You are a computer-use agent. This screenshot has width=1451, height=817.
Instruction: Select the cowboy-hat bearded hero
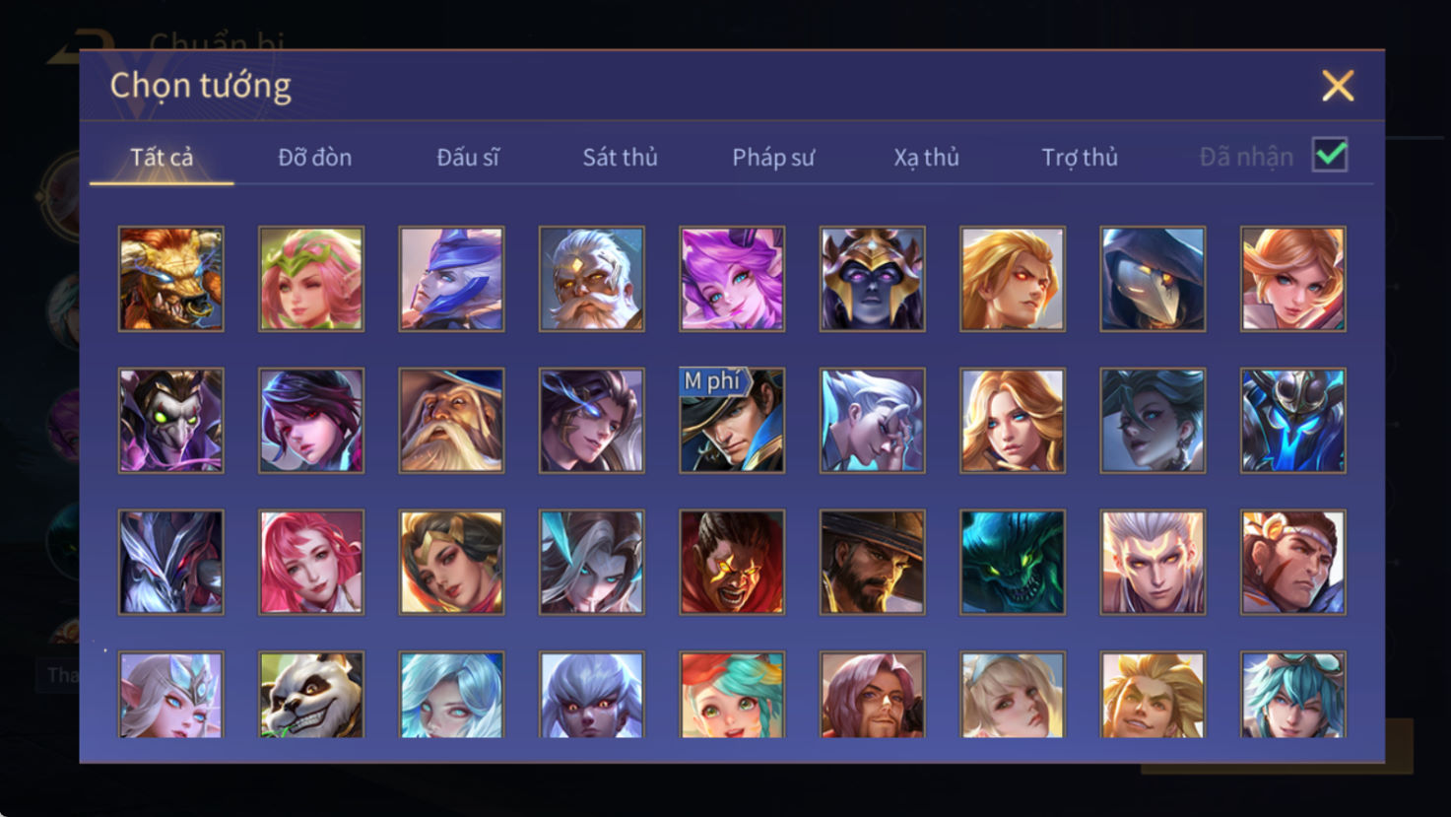[x=873, y=563]
